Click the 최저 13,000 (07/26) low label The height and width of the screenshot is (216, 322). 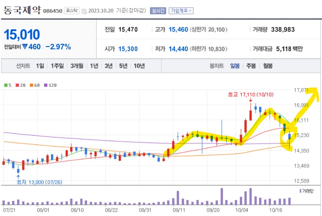40,182
